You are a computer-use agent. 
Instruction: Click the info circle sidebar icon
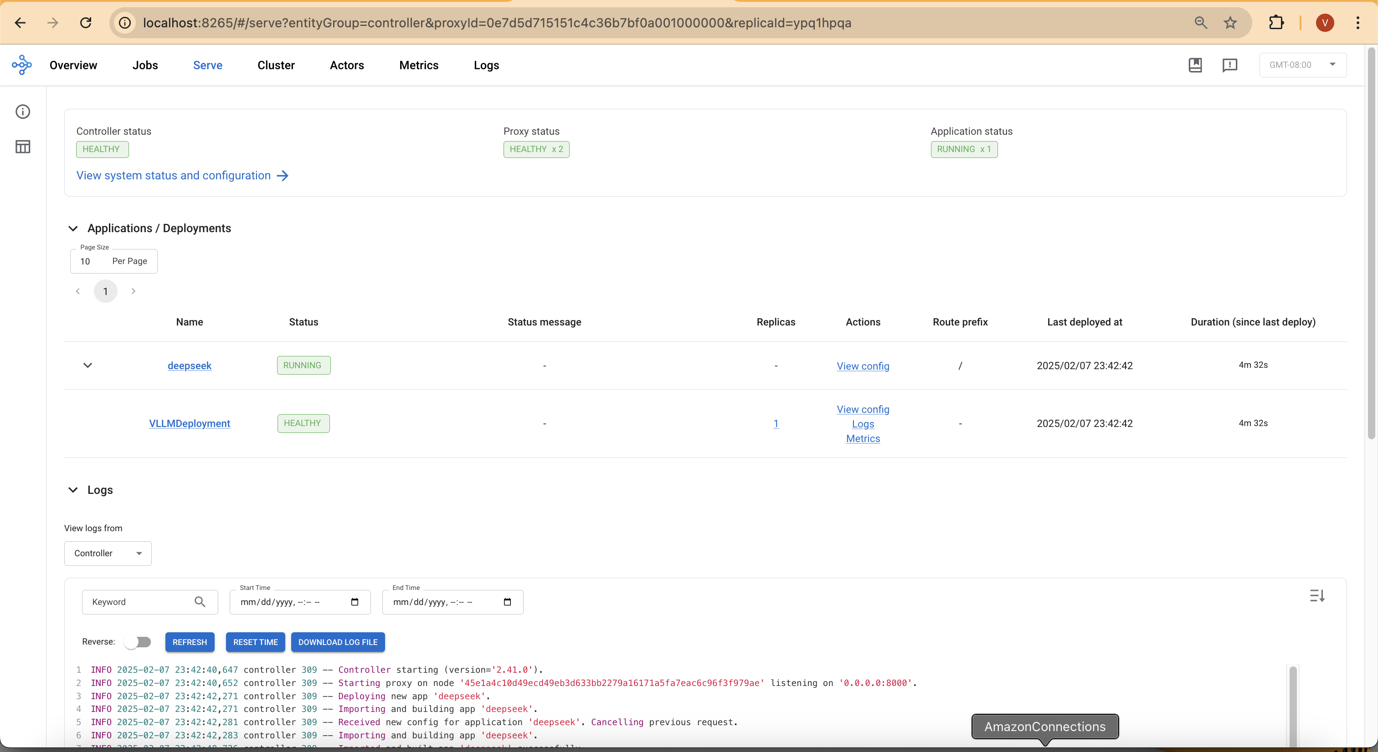click(22, 112)
